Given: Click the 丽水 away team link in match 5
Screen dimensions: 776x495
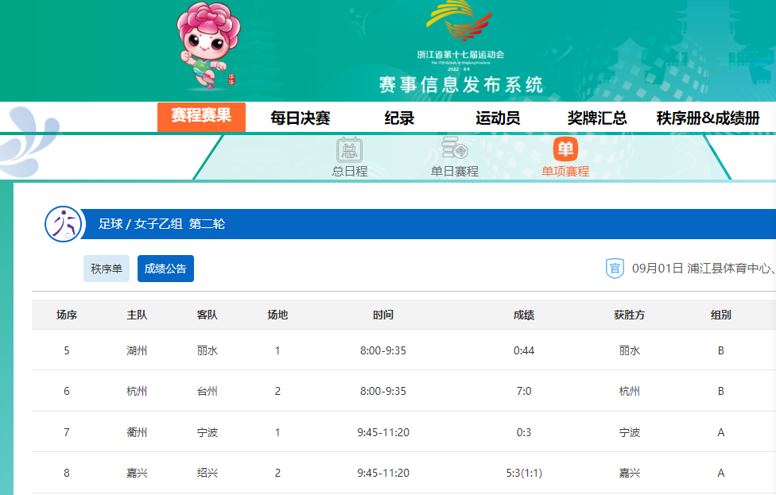Looking at the screenshot, I should click(x=208, y=350).
